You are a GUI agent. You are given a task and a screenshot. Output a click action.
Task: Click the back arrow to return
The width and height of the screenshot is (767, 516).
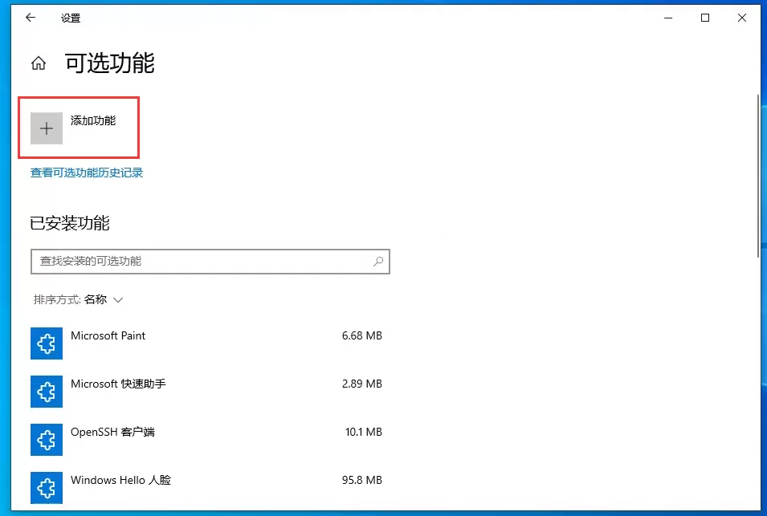click(30, 17)
